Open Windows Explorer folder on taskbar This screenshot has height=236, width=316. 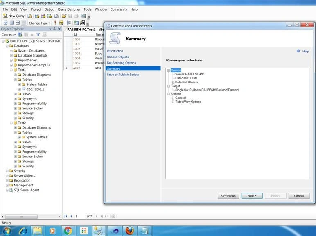(x=38, y=231)
